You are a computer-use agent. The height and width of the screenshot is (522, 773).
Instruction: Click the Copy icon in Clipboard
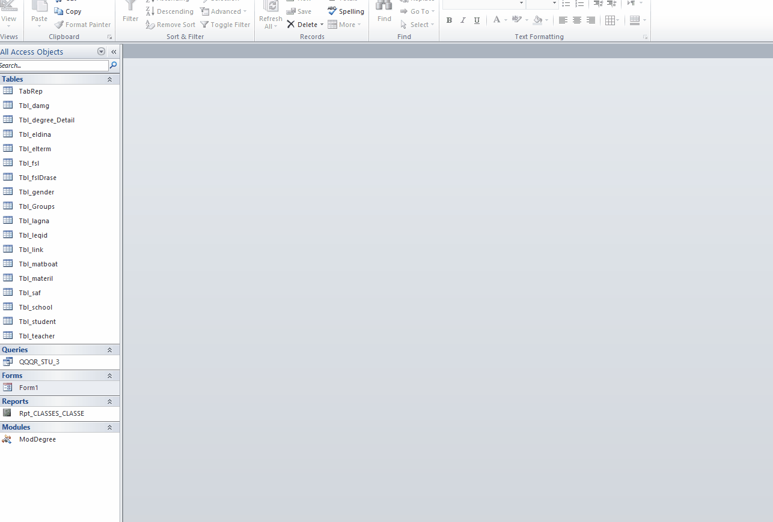click(x=59, y=11)
